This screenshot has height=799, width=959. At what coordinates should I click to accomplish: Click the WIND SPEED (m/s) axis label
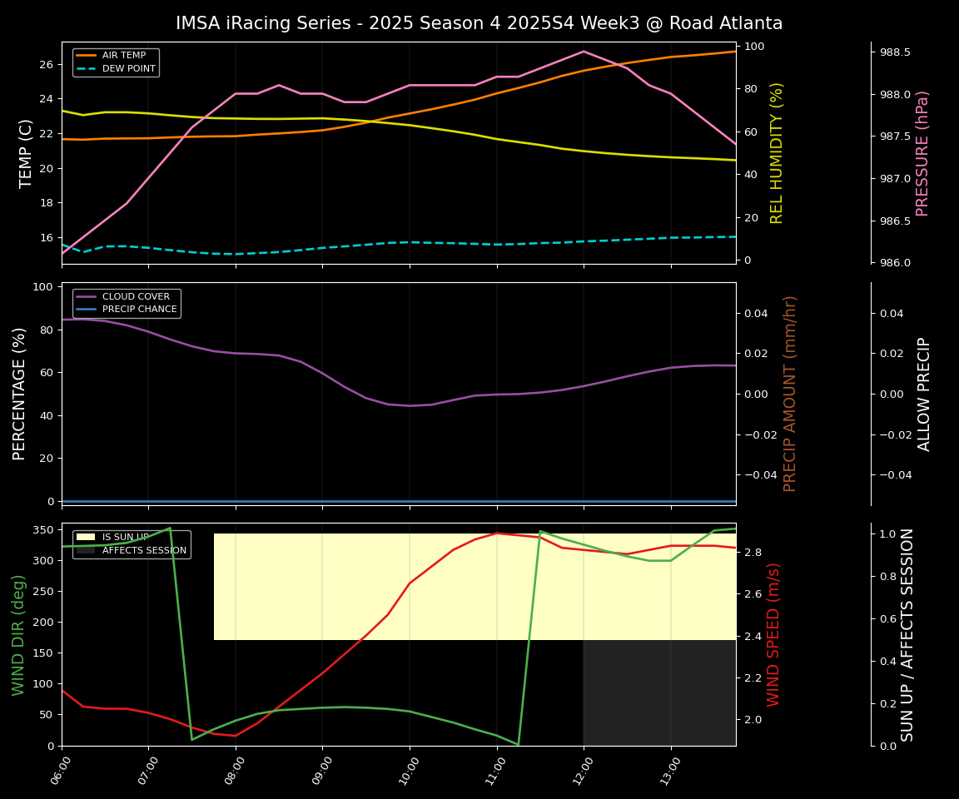[774, 634]
